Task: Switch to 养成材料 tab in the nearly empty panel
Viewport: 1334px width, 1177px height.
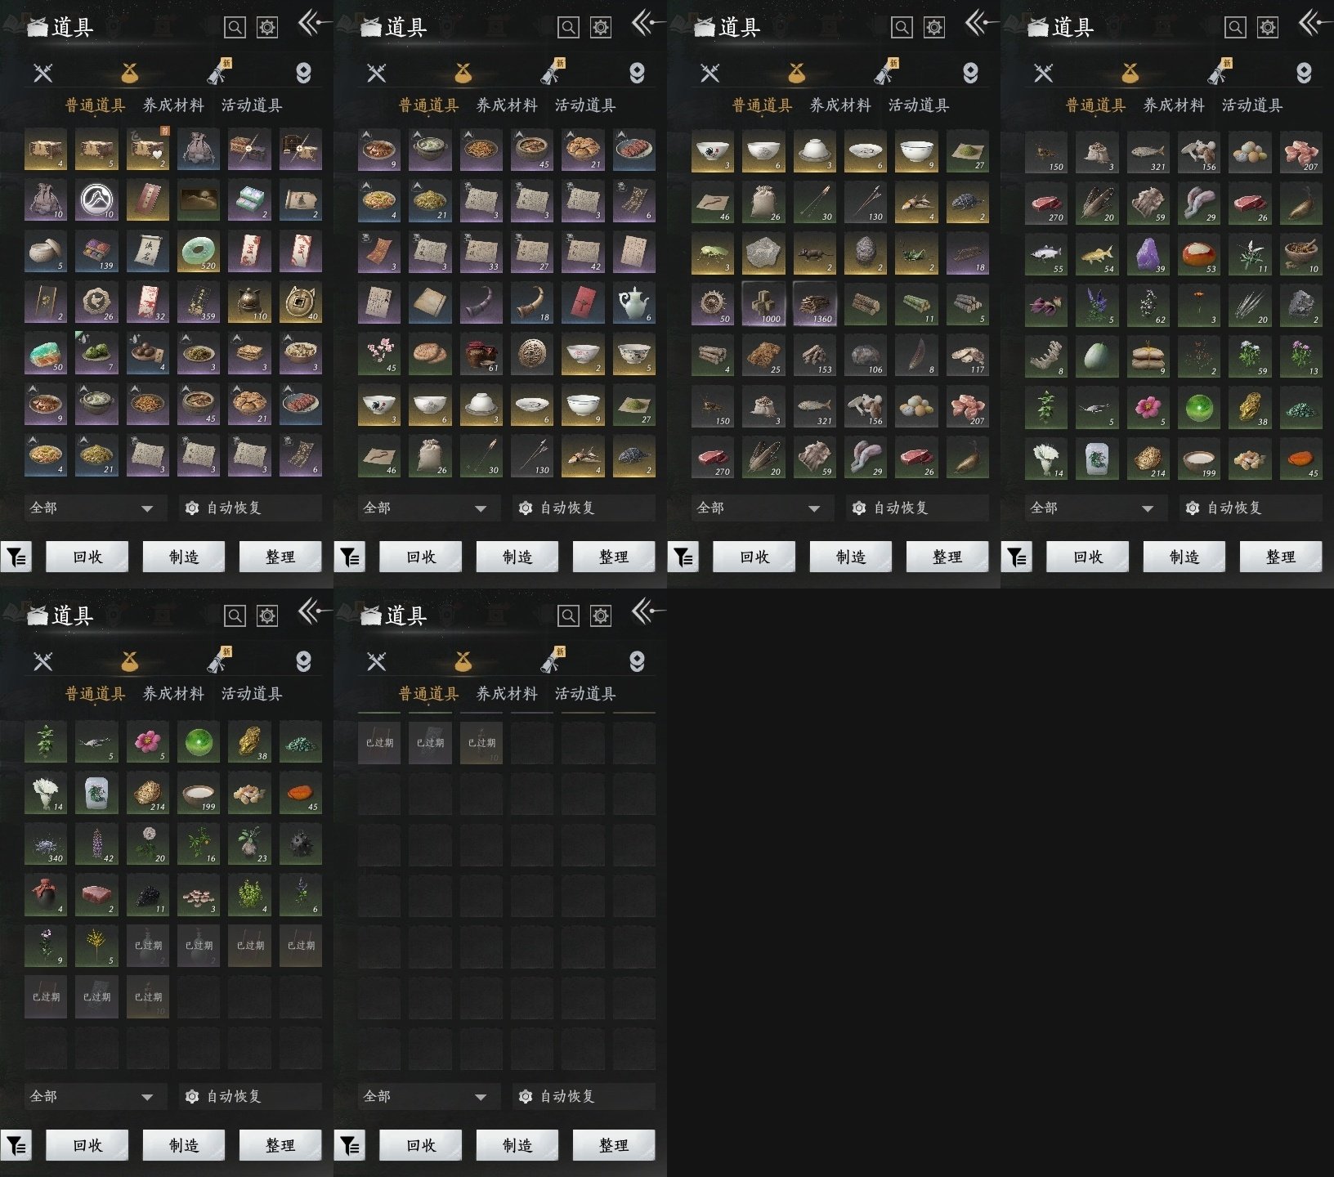Action: [x=507, y=693]
